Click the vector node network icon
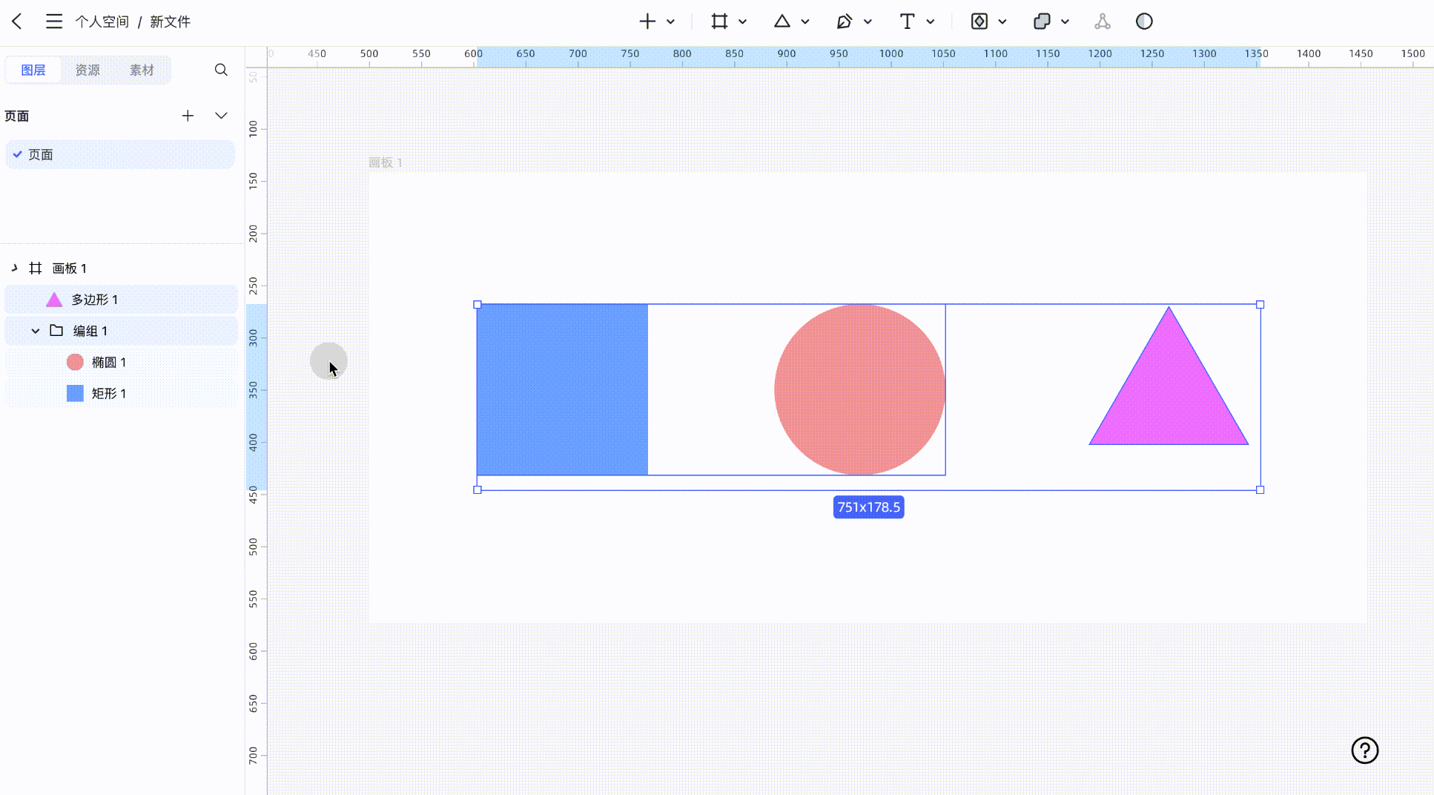This screenshot has height=795, width=1434. 1103,22
